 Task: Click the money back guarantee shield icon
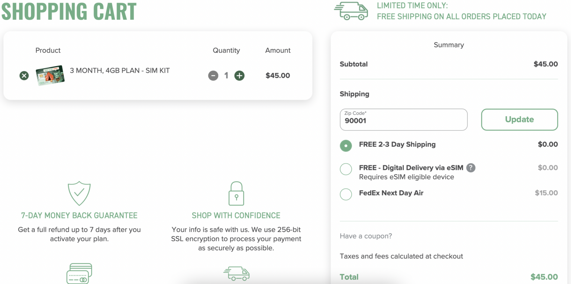[79, 194]
